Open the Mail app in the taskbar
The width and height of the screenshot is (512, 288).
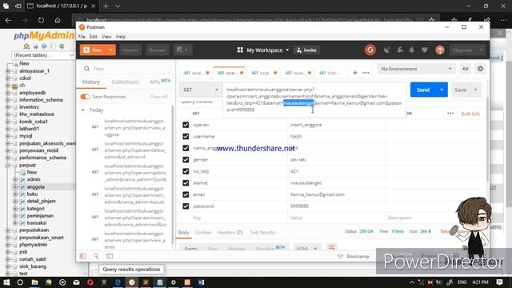77,282
